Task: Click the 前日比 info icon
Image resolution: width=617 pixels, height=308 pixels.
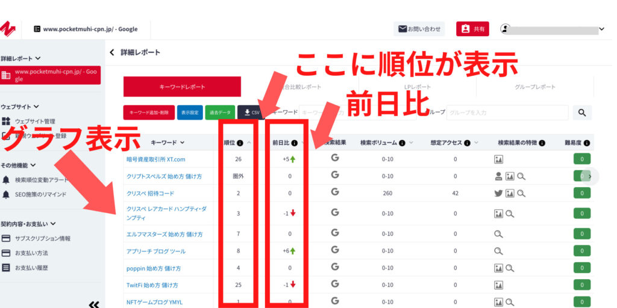Action: click(294, 143)
